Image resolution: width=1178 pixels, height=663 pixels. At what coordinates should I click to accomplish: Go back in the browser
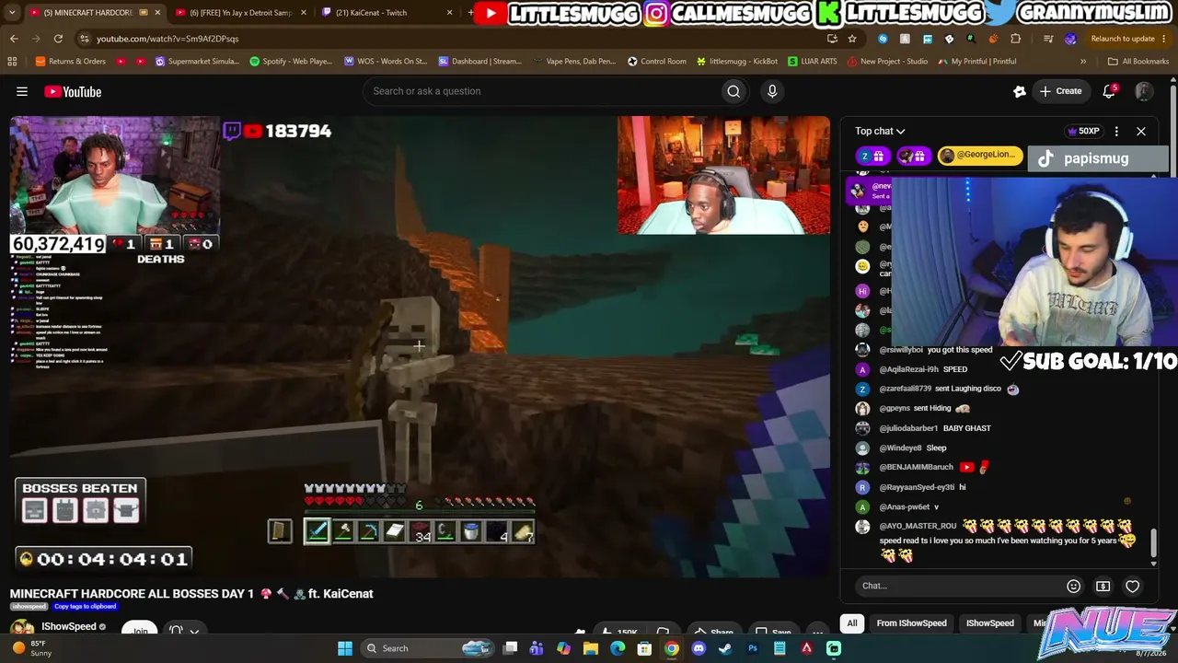14,39
